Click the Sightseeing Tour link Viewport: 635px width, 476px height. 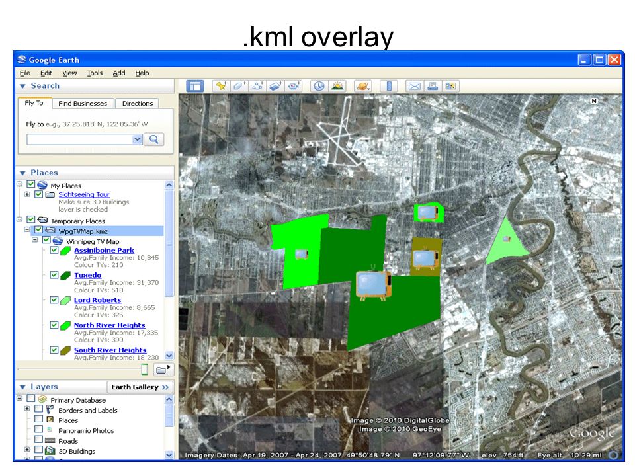pos(84,194)
